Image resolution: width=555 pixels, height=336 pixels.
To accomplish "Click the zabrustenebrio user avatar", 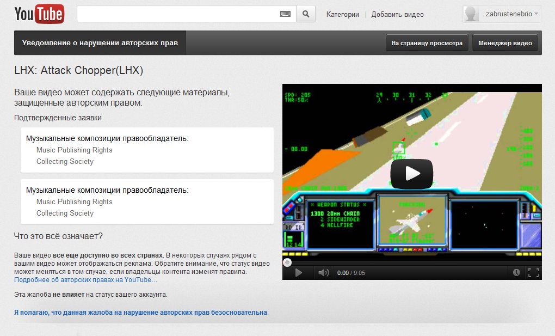I will pos(471,14).
